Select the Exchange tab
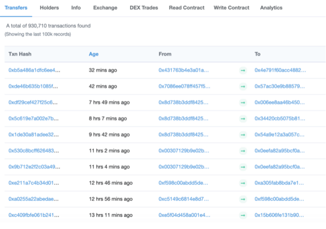The image size is (326, 229). 105,8
